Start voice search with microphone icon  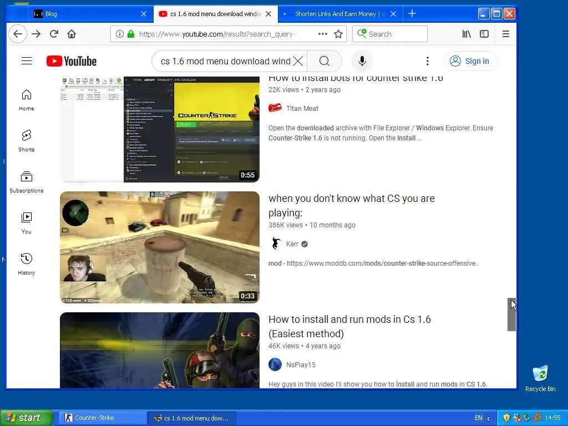coord(362,61)
